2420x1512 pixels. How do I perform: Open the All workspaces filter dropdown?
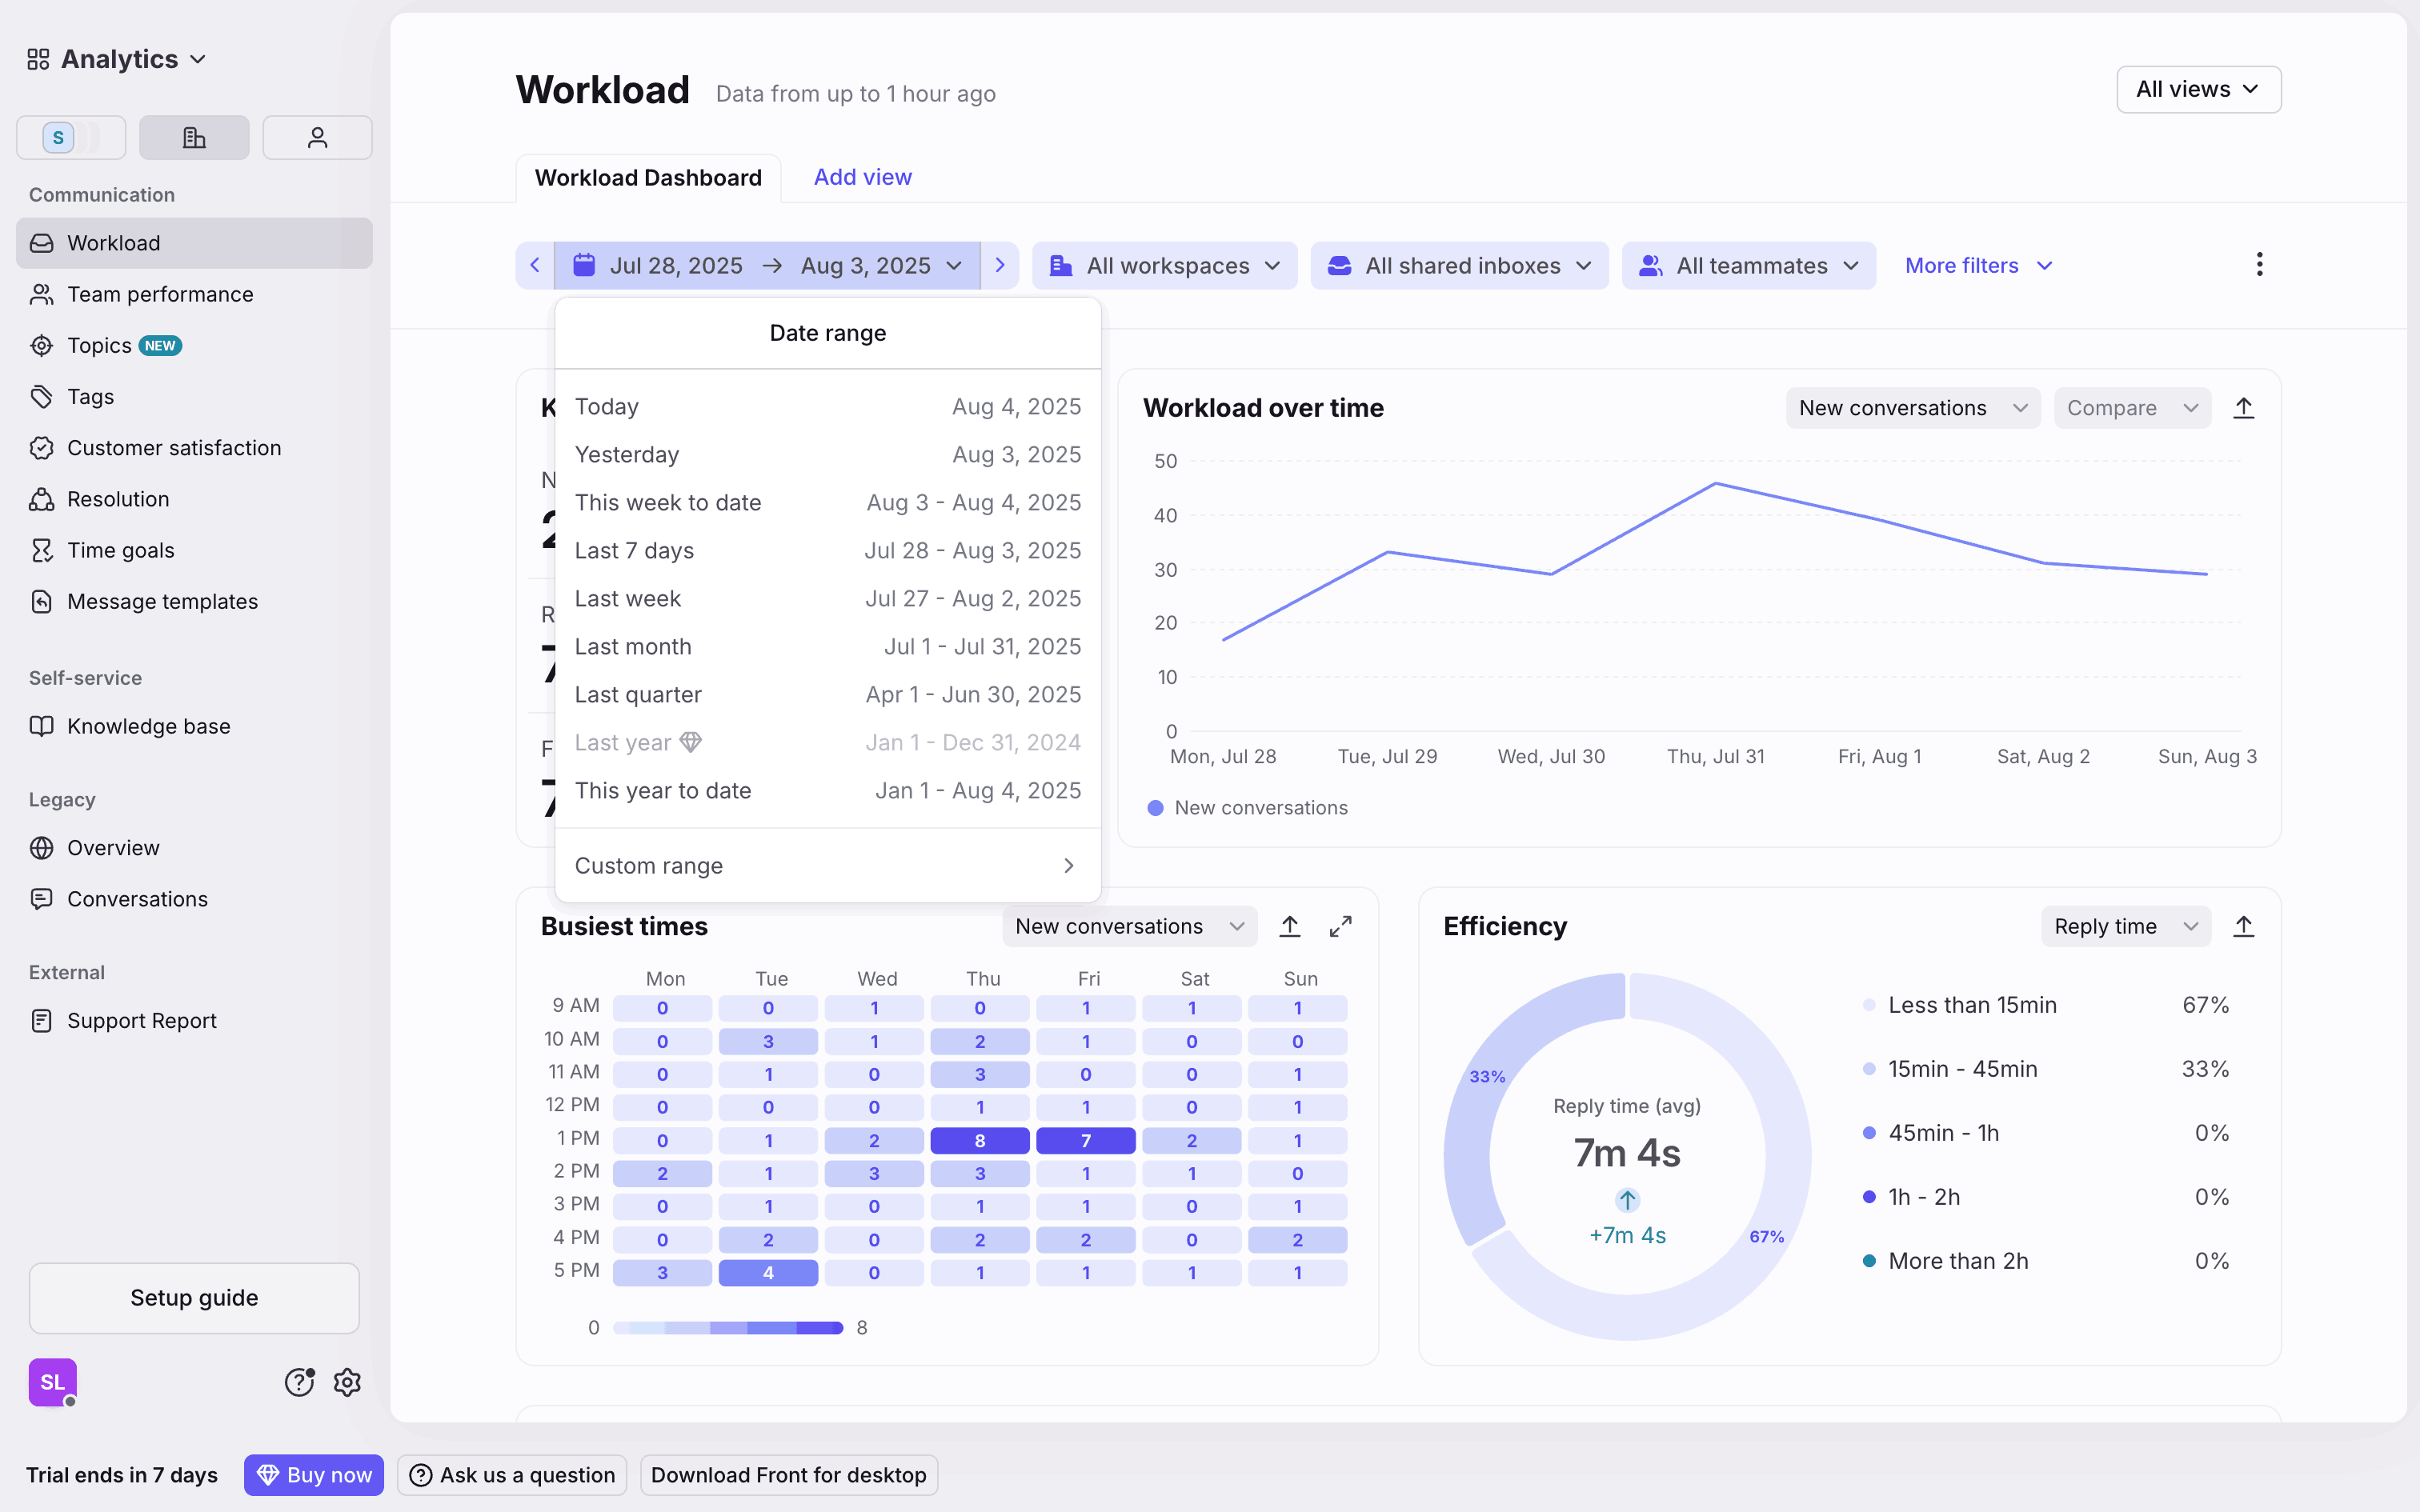1164,265
